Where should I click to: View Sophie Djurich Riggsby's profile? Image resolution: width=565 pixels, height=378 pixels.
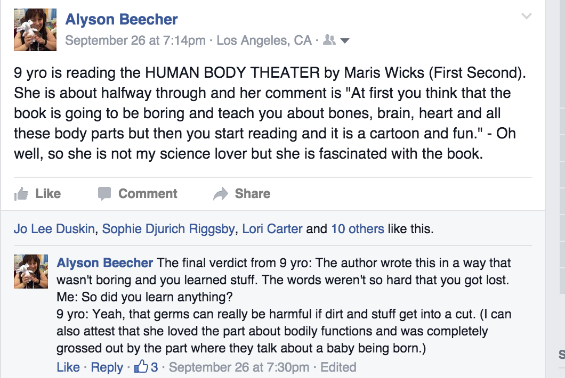point(168,229)
